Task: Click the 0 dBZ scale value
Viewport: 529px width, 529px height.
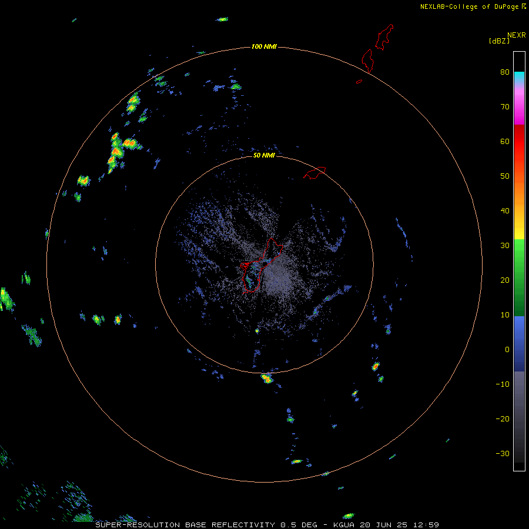Action: point(507,350)
